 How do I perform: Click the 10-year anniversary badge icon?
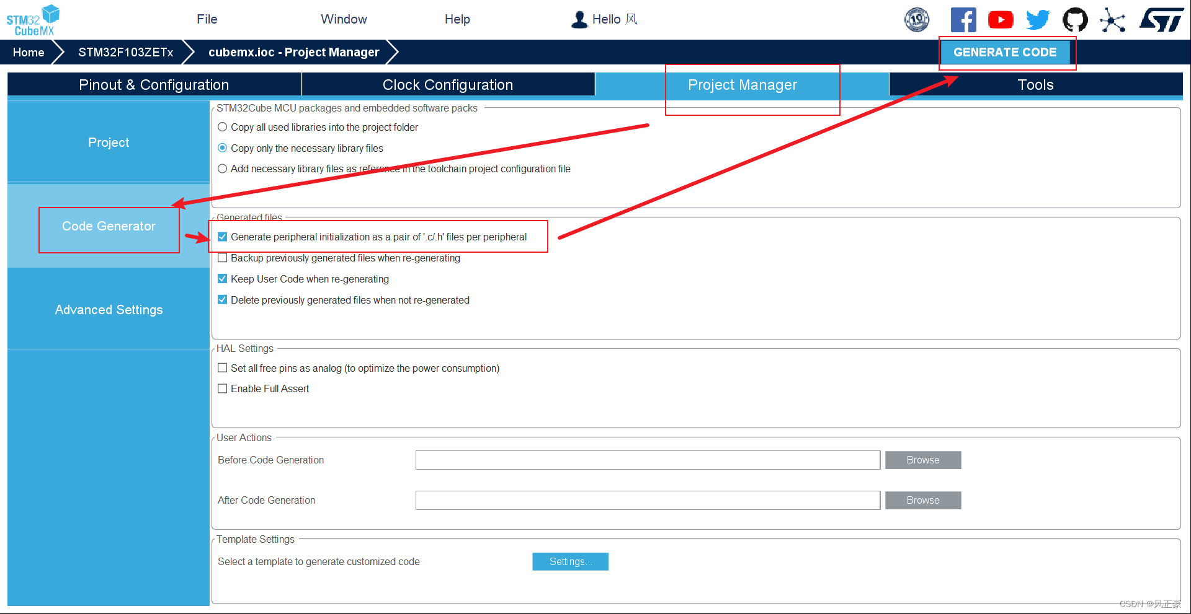pyautogui.click(x=917, y=20)
